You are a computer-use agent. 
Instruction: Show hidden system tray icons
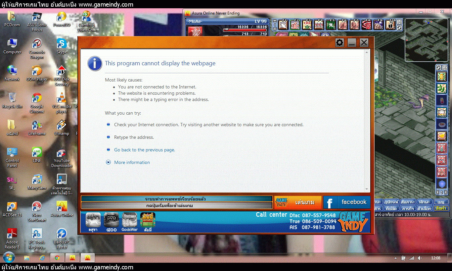coord(395,258)
